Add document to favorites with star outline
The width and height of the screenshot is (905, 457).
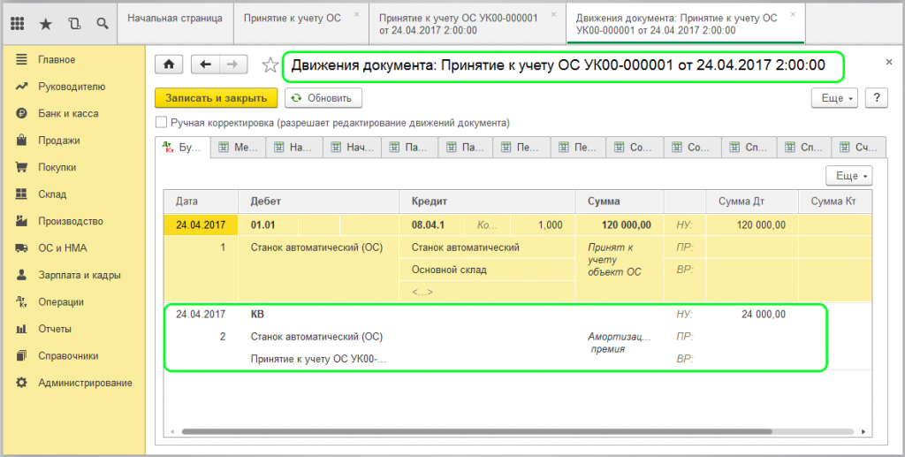[x=270, y=65]
